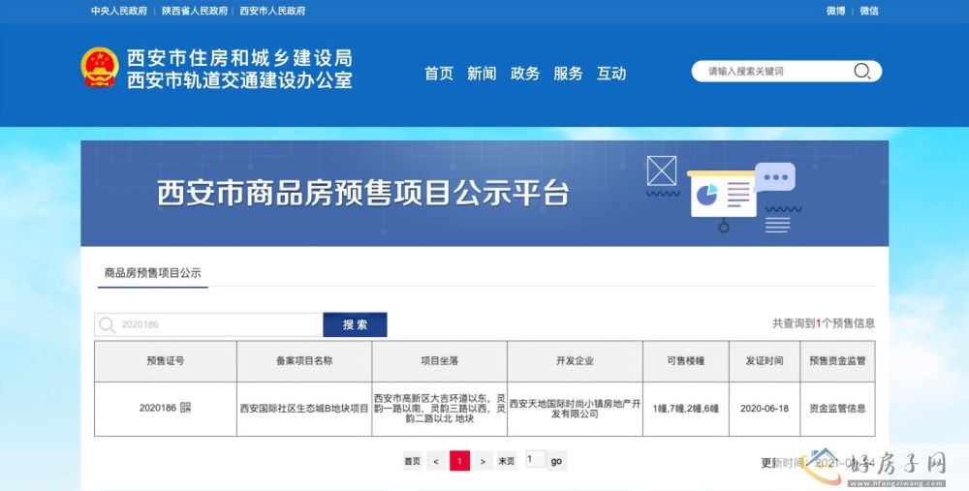Open the 服务 navigation item
The width and height of the screenshot is (969, 491).
(568, 74)
